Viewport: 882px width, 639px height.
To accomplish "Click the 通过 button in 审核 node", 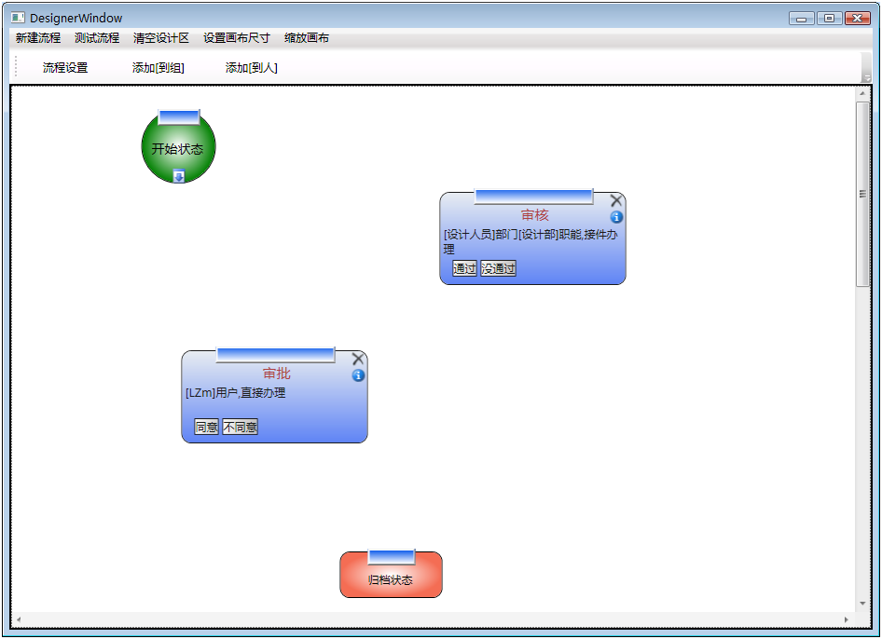I will click(x=464, y=268).
